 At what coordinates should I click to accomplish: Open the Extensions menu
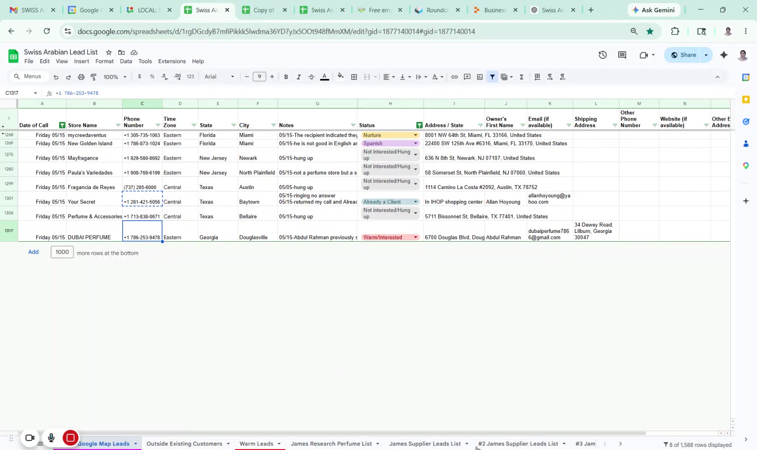click(172, 61)
